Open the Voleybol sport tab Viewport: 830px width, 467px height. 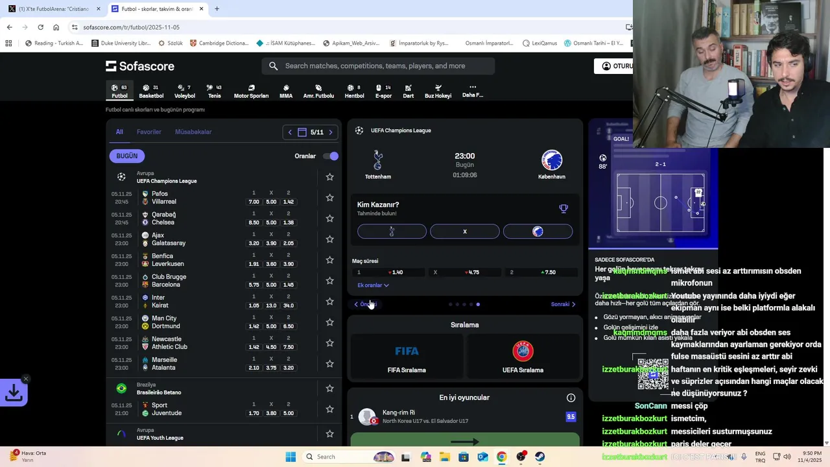184,91
